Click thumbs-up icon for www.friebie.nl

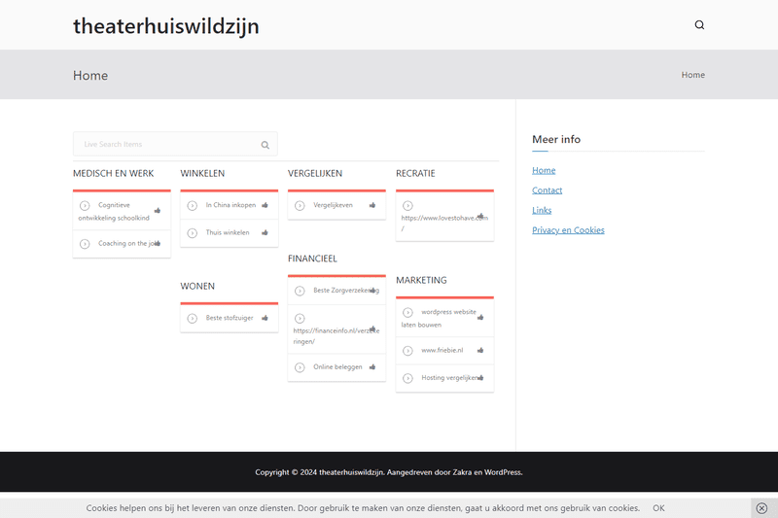480,350
